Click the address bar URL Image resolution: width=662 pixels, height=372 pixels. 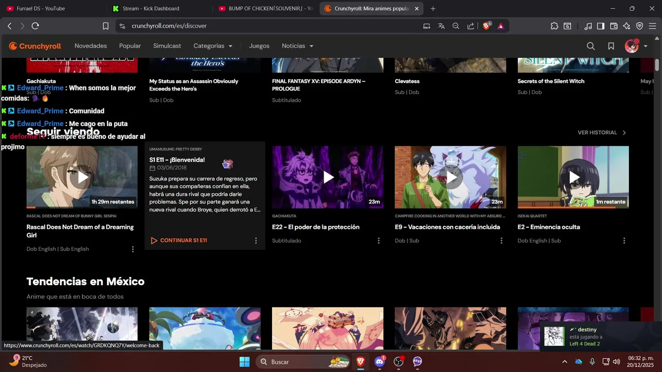click(169, 26)
